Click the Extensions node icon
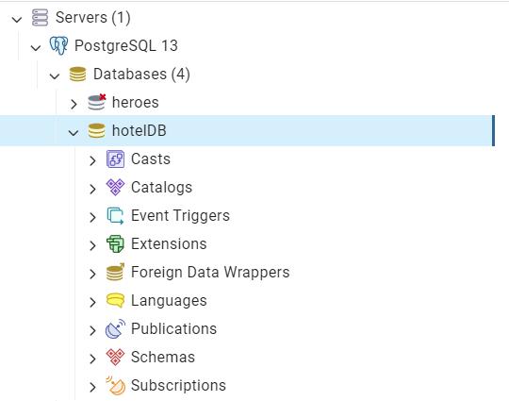509x401 pixels. (x=115, y=243)
